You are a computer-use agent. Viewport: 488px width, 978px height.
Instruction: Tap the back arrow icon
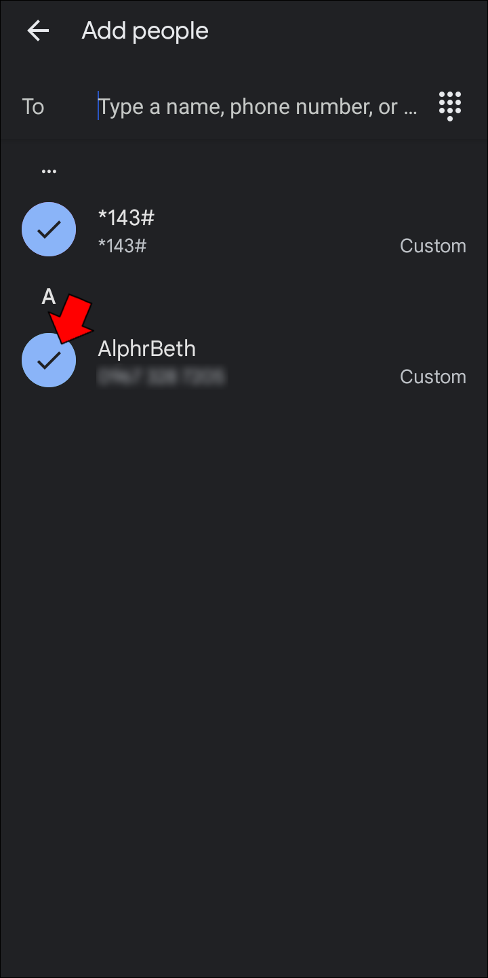point(38,31)
